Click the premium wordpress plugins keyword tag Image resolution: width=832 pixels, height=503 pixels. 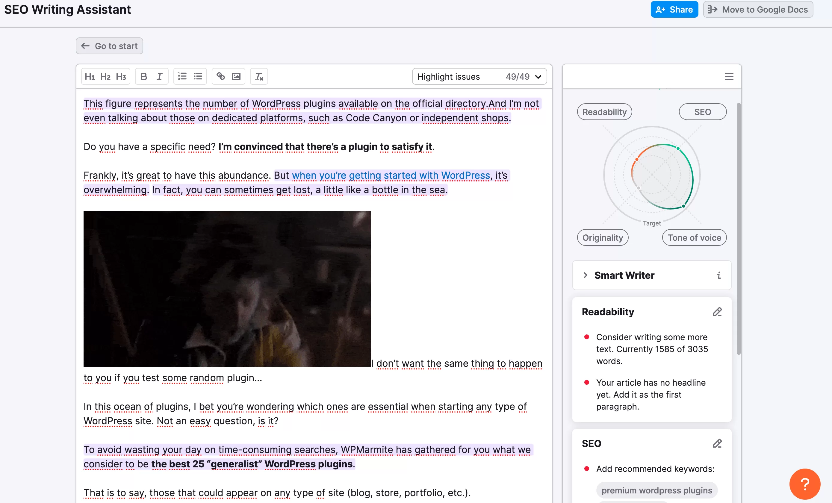click(656, 489)
